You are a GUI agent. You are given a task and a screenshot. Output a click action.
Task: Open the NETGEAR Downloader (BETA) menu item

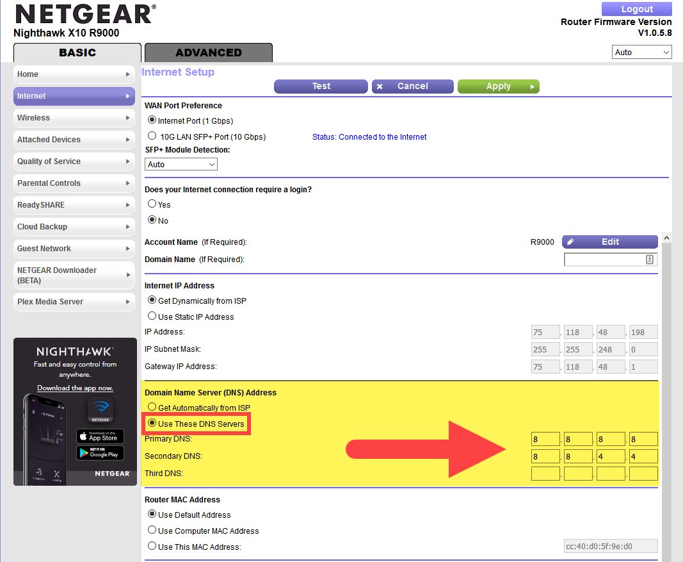click(x=74, y=276)
